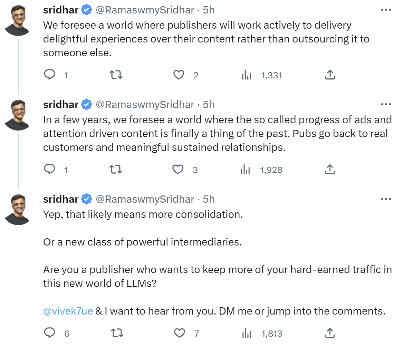The width and height of the screenshot is (403, 346).
Task: Reply to the 'publishers will work actively' tweet
Action: tap(50, 75)
